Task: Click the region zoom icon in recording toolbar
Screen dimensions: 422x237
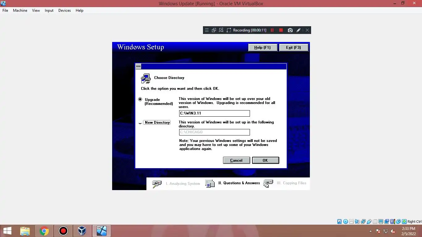Action: click(x=221, y=30)
